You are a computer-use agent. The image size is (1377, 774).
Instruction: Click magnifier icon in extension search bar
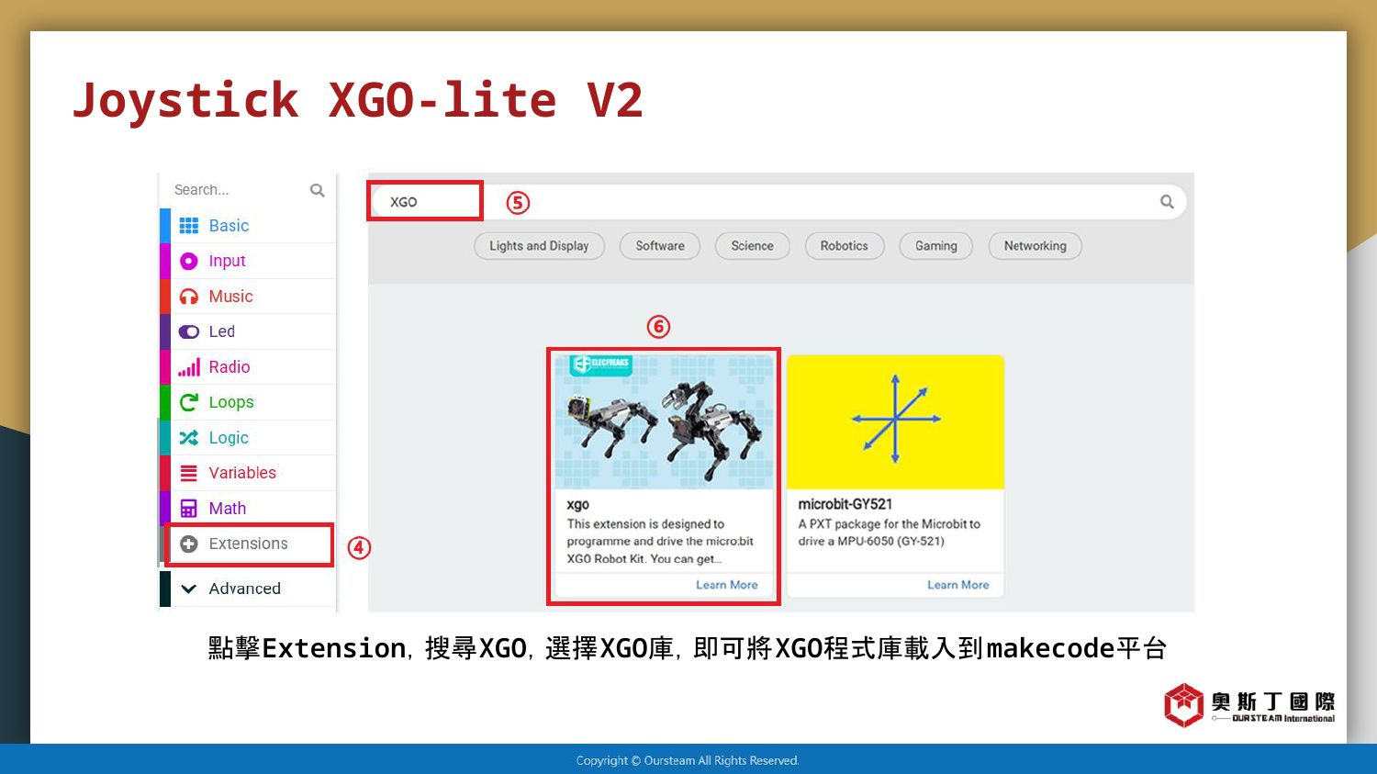pyautogui.click(x=1167, y=202)
